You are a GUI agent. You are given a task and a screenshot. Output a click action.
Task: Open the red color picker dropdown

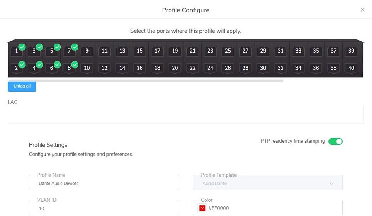(x=202, y=208)
